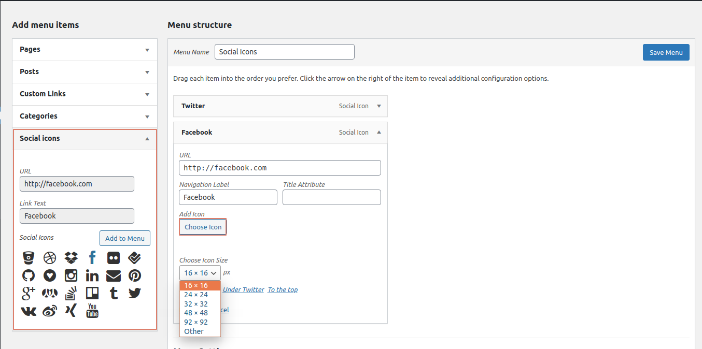Pick the LinkedIn icon
Screen dimensions: 702x349
point(92,275)
